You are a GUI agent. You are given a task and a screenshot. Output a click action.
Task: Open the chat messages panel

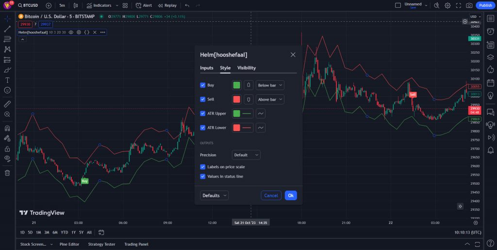490,112
